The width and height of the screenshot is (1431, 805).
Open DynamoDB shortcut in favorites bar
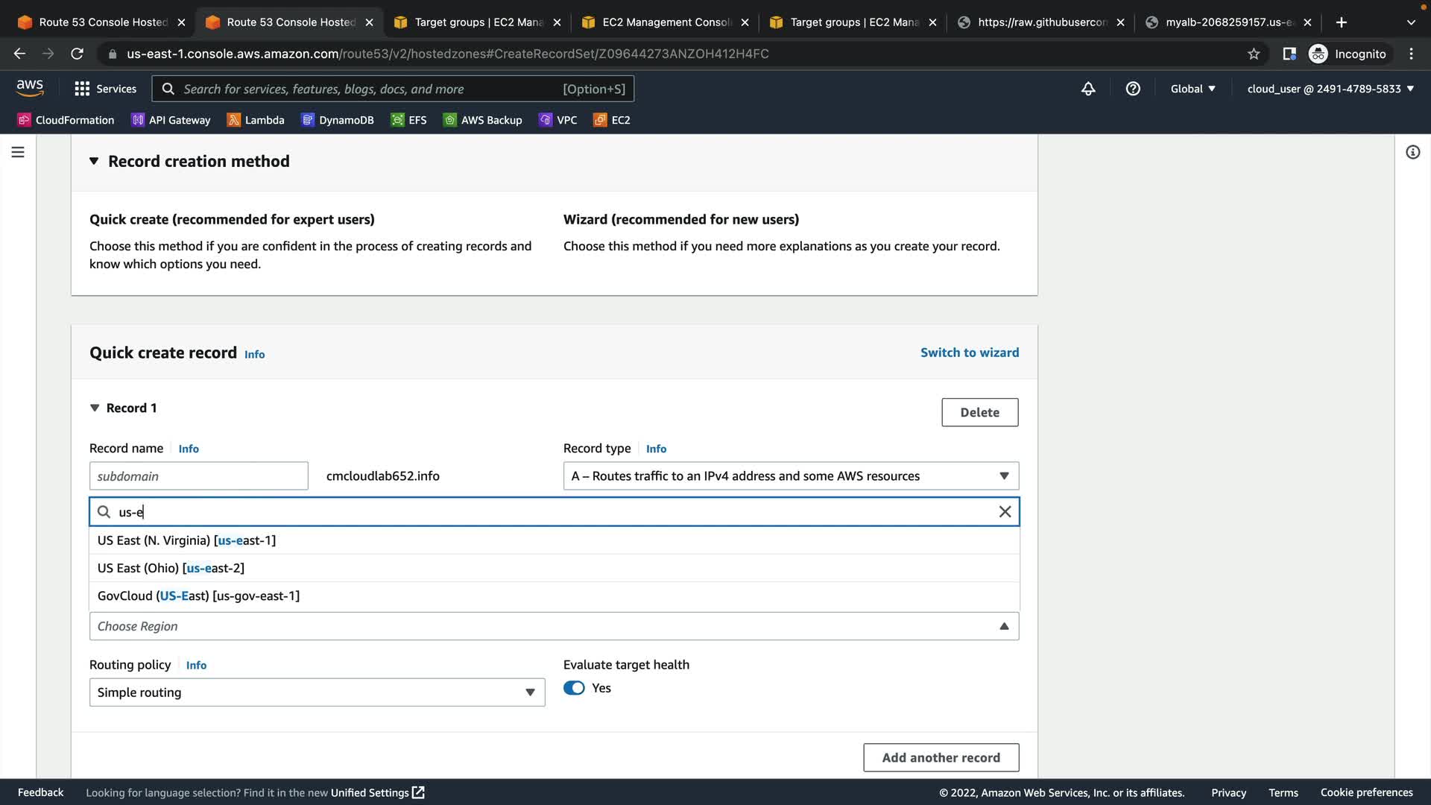(338, 120)
